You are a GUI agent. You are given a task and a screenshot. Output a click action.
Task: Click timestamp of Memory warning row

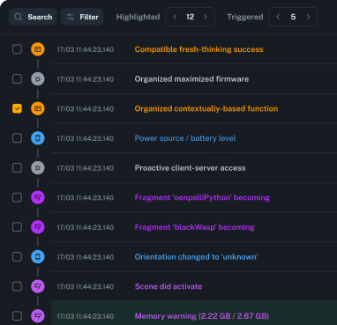coord(86,316)
